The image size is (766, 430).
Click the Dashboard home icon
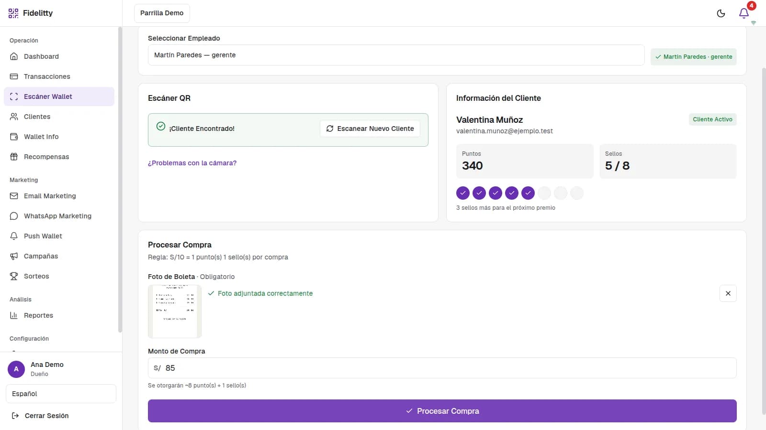pos(14,56)
